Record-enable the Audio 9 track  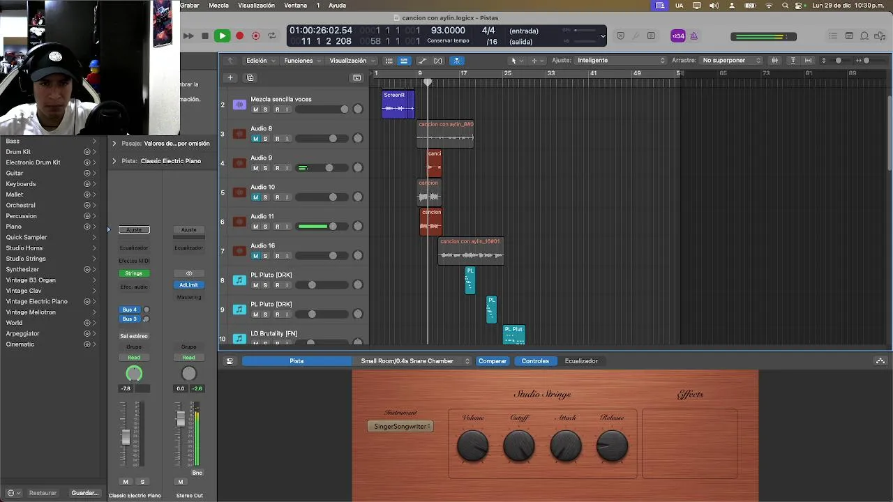277,168
